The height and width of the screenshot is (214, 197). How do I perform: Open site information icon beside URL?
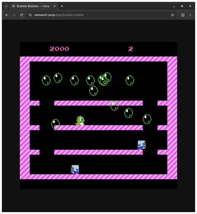tap(30, 15)
